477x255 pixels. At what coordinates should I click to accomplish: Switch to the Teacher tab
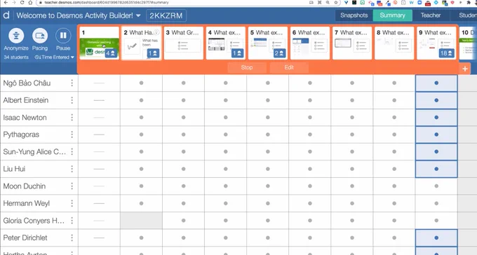(431, 15)
